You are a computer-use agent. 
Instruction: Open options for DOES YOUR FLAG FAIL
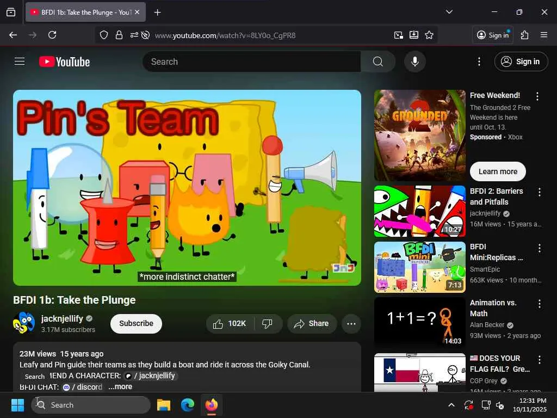[539, 360]
